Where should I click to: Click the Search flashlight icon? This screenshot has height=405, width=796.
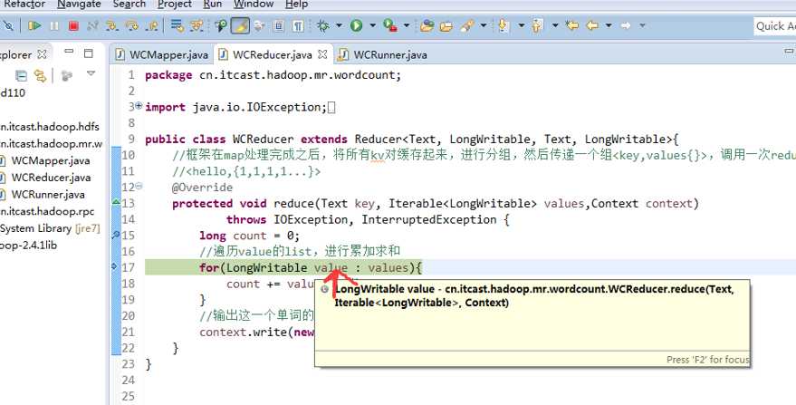pos(467,25)
